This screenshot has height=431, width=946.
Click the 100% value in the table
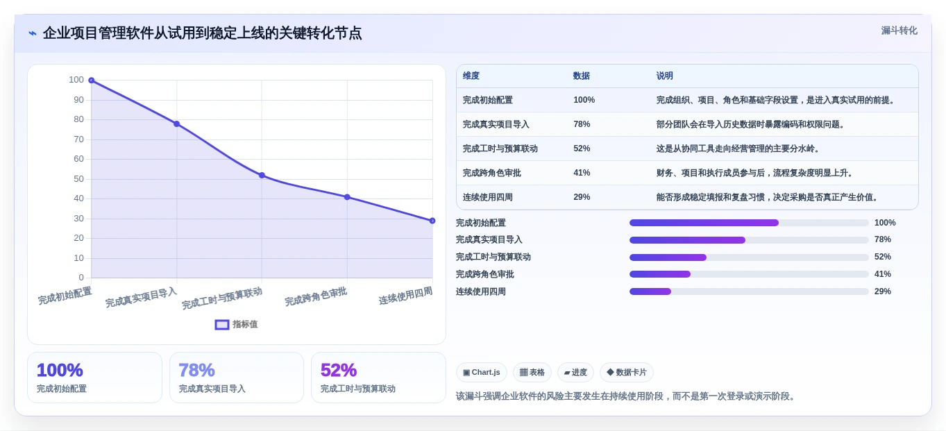[584, 100]
